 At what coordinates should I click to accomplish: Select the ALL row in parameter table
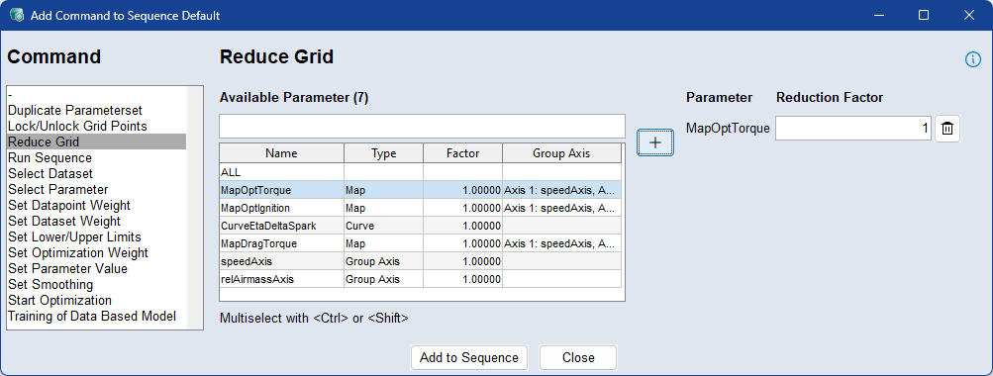click(421, 172)
